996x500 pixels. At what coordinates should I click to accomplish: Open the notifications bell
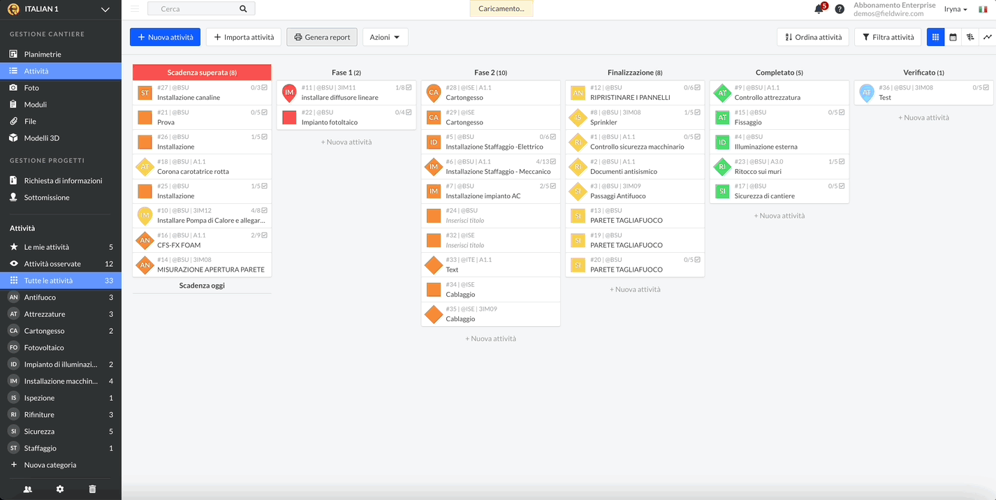point(819,9)
